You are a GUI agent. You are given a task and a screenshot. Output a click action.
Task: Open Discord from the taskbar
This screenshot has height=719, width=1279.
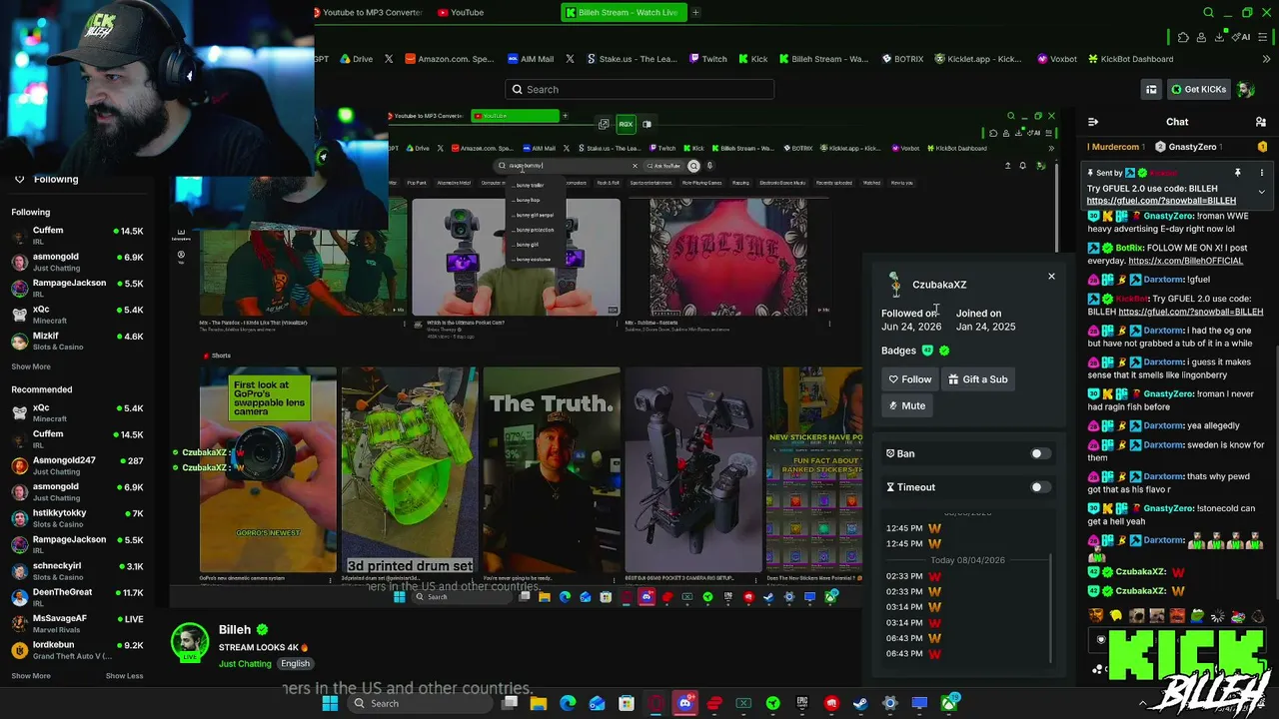point(684,704)
